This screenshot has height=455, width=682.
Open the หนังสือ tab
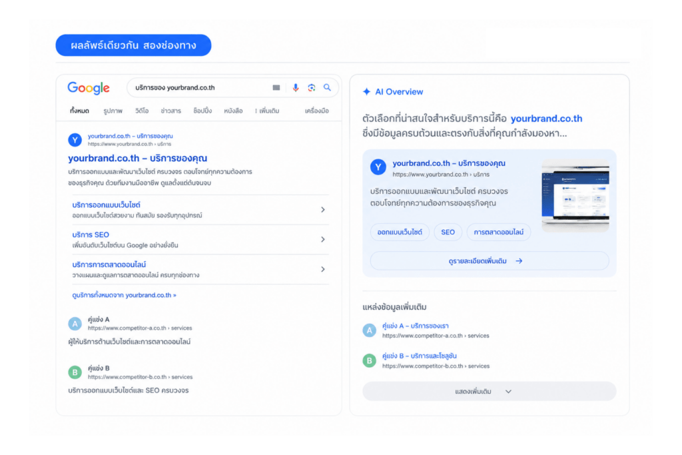point(233,111)
